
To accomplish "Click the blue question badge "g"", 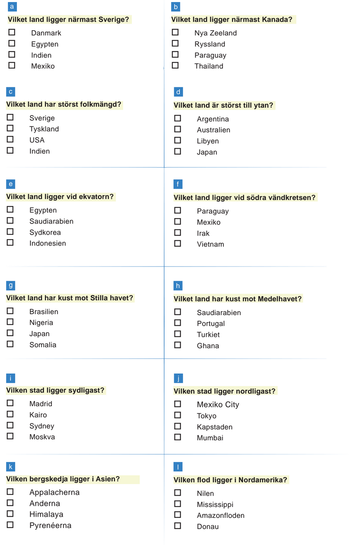I will click(11, 285).
